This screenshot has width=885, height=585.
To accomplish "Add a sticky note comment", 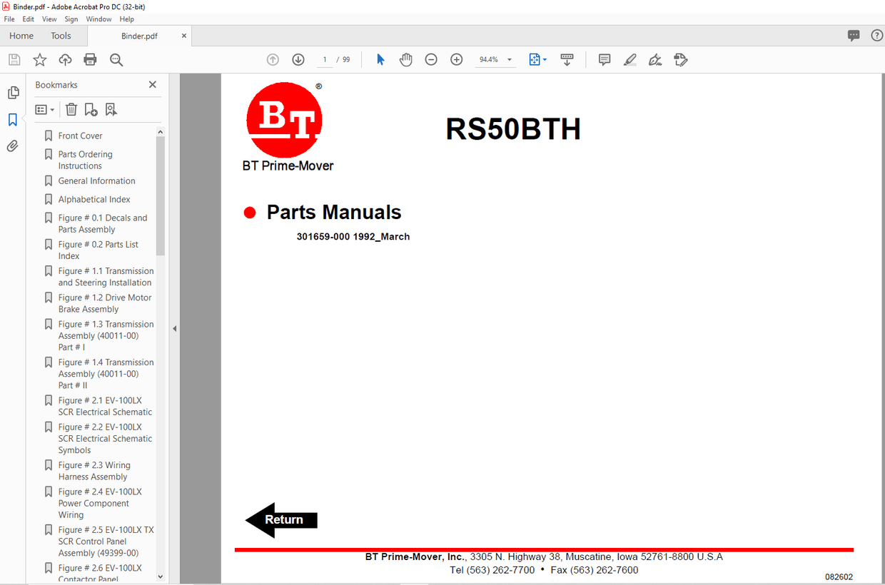I will click(x=604, y=59).
